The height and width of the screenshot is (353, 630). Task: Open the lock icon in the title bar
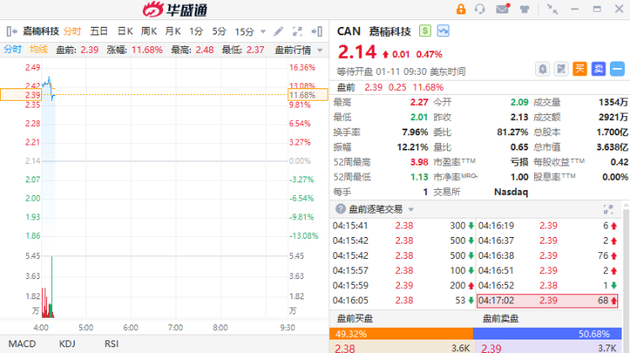[x=461, y=9]
